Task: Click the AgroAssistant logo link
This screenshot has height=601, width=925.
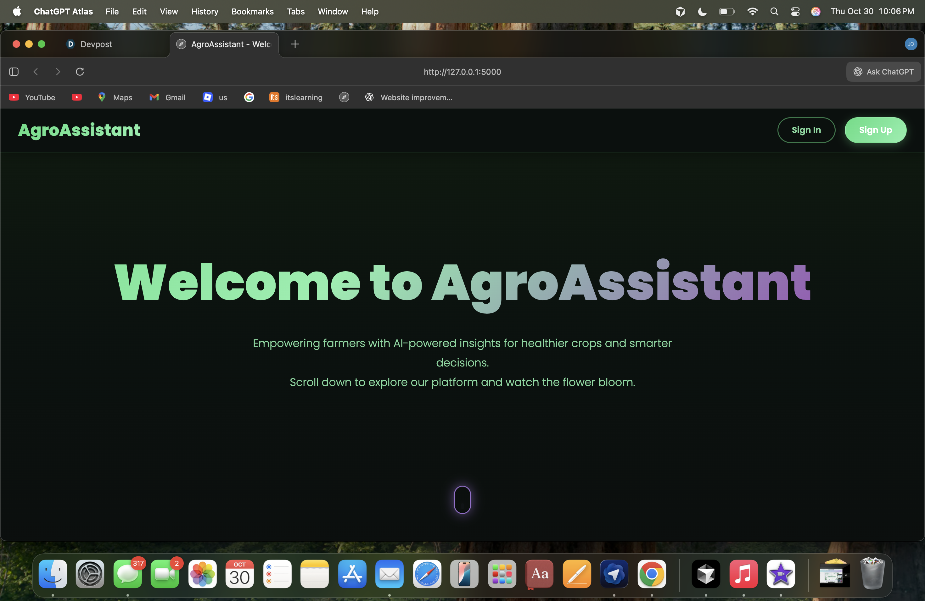Action: (79, 130)
